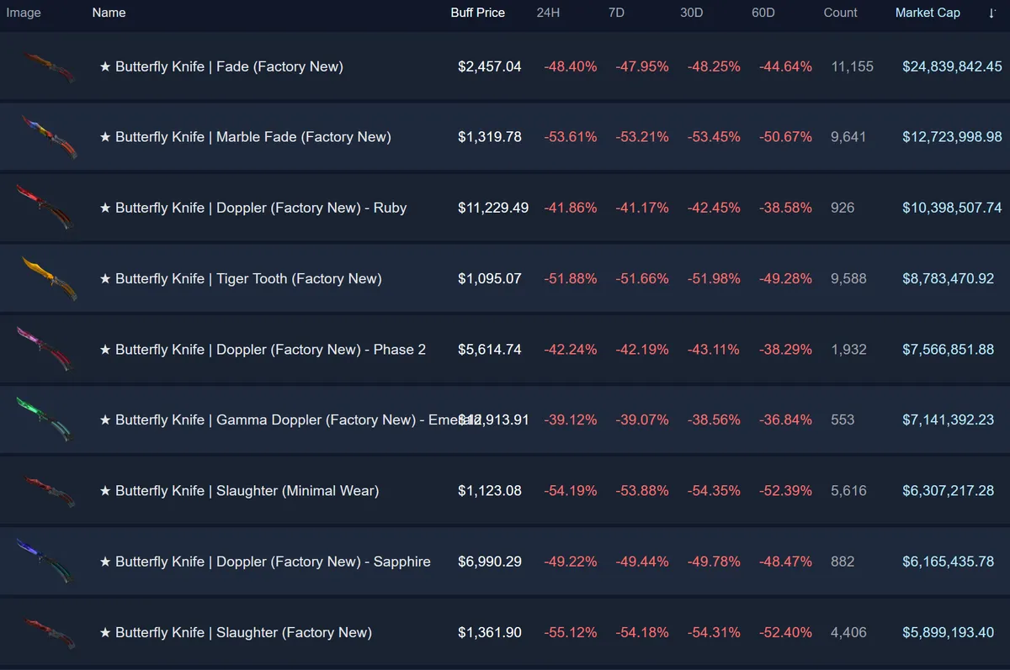Image resolution: width=1010 pixels, height=670 pixels.
Task: Click the Doppler Sapphire knife thumbnail
Action: pyautogui.click(x=45, y=562)
